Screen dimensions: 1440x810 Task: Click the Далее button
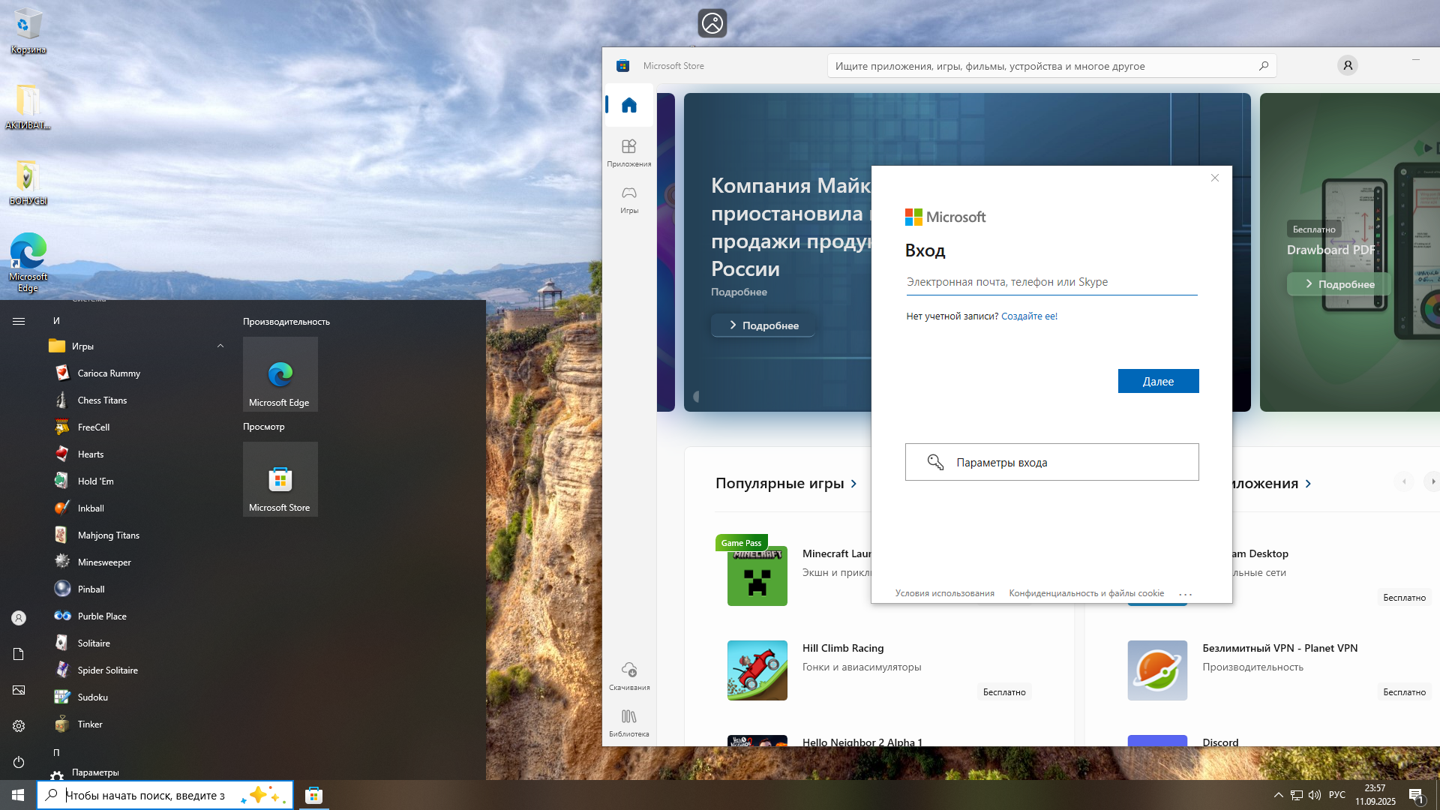(x=1158, y=381)
